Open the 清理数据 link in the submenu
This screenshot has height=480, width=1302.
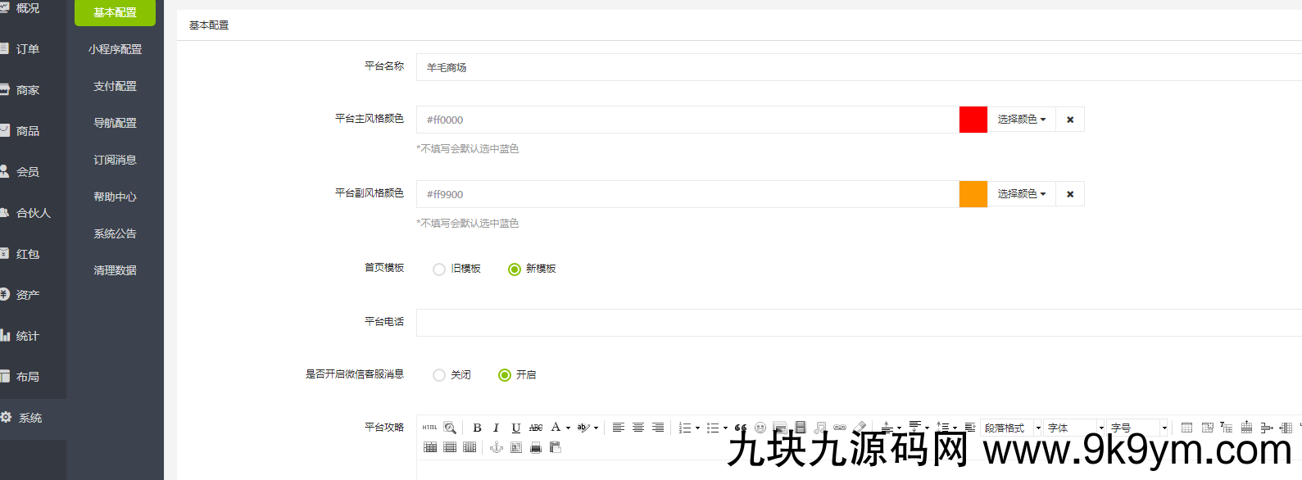coord(115,270)
